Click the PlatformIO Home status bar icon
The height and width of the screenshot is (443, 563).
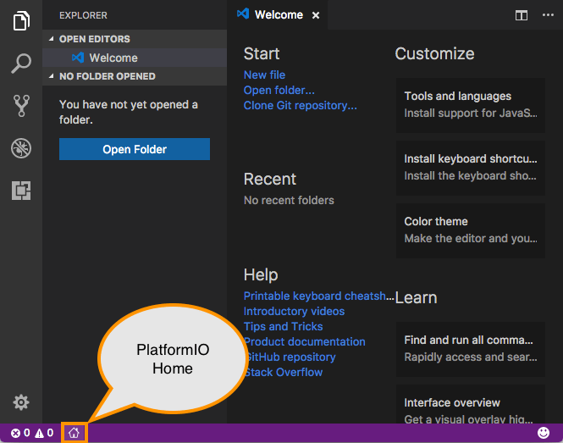click(x=74, y=433)
